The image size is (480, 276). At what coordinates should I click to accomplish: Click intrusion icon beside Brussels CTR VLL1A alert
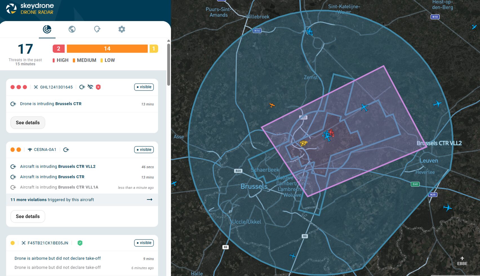click(x=13, y=187)
